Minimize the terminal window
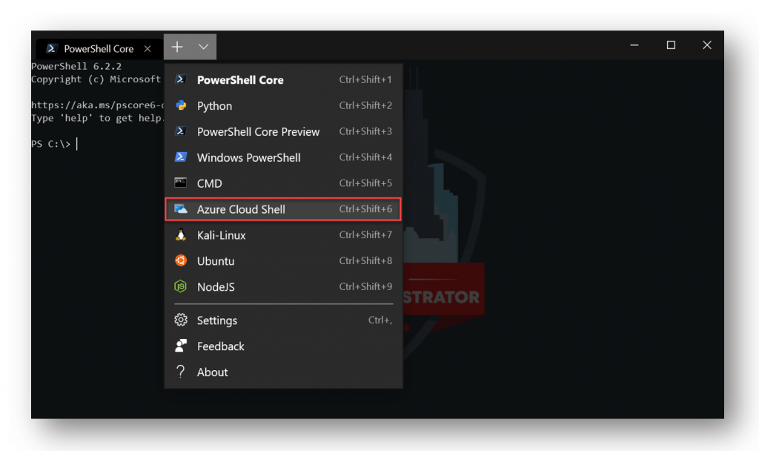Screen dimensions: 759x451 tap(634, 45)
